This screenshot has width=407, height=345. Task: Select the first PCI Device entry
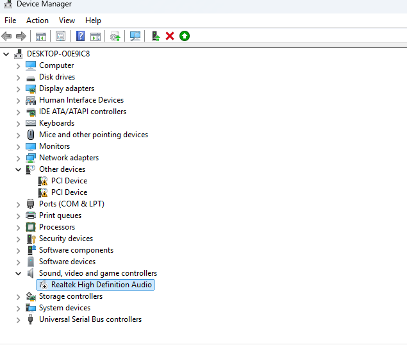69,181
